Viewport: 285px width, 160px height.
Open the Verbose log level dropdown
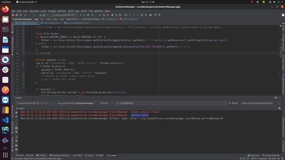(106, 103)
